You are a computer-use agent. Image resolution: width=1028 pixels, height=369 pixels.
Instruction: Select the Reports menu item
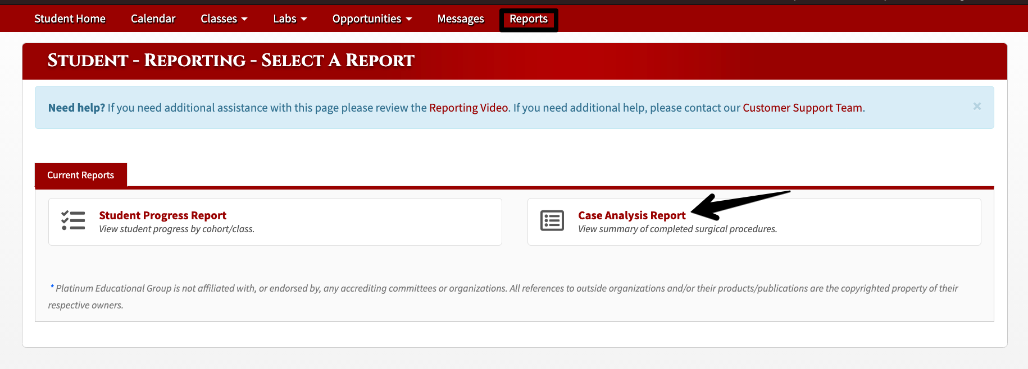coord(529,19)
